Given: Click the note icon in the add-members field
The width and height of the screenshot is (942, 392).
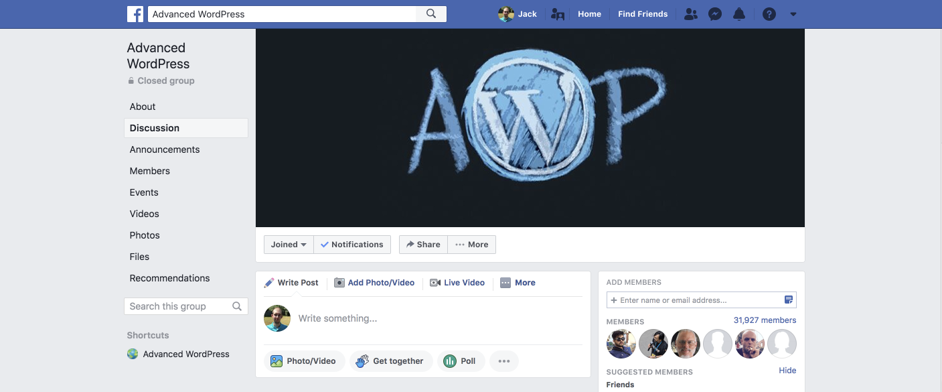Looking at the screenshot, I should coord(789,300).
